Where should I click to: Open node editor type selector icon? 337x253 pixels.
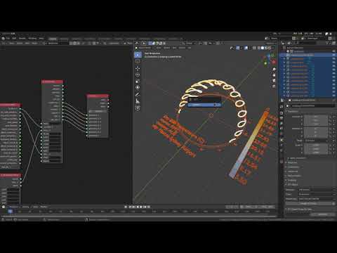(4, 44)
